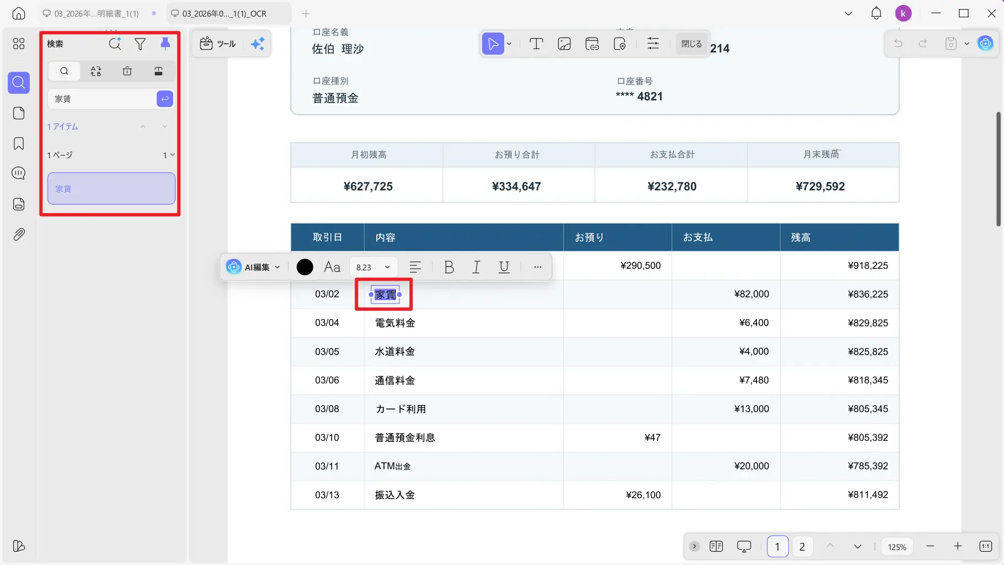This screenshot has height=565, width=1004.
Task: Choose the add Text tool
Action: point(536,44)
